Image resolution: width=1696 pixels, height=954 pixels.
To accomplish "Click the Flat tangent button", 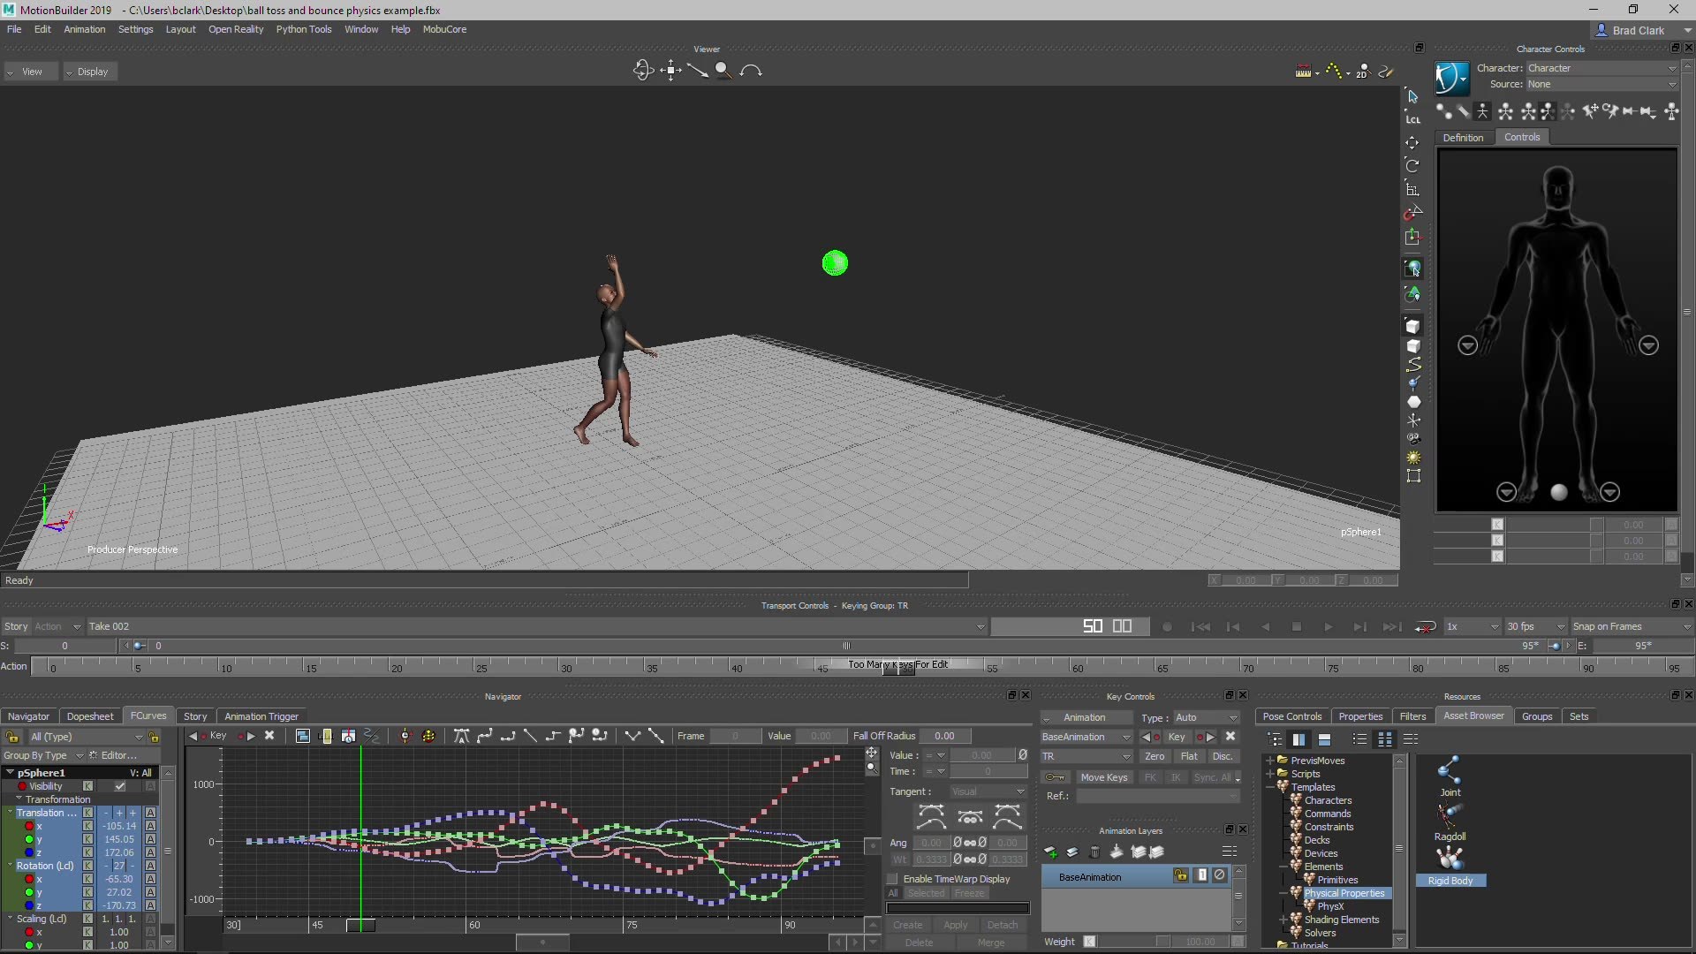I will point(1189,756).
